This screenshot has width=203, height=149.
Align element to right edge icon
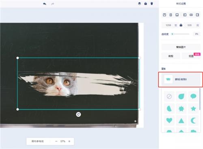click(197, 15)
